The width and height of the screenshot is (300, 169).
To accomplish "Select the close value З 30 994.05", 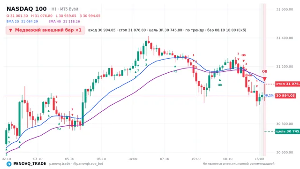I will point(90,15).
